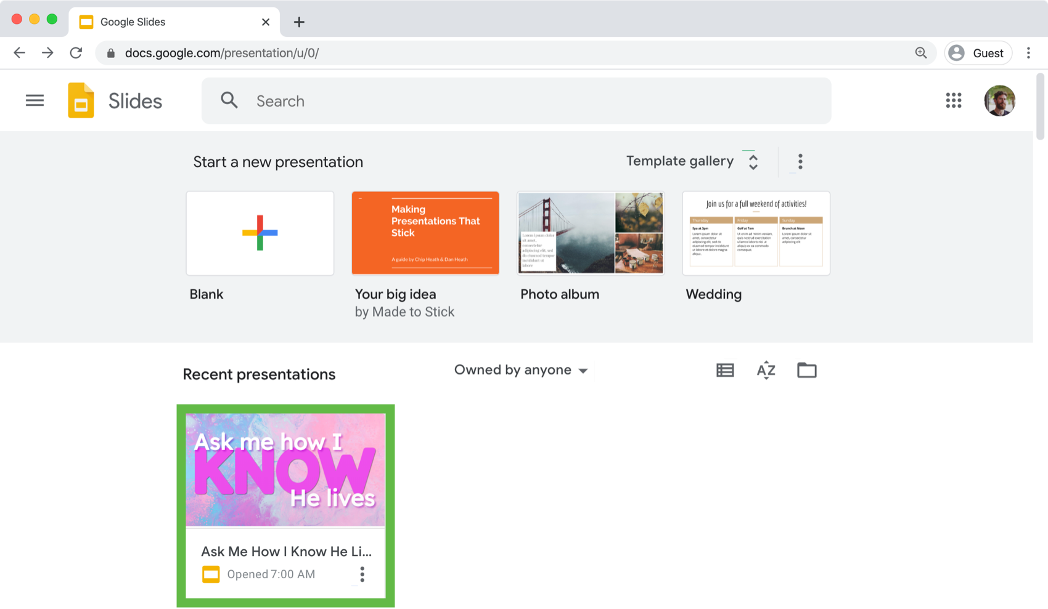
Task: Choose the Photo album template
Action: [x=591, y=233]
